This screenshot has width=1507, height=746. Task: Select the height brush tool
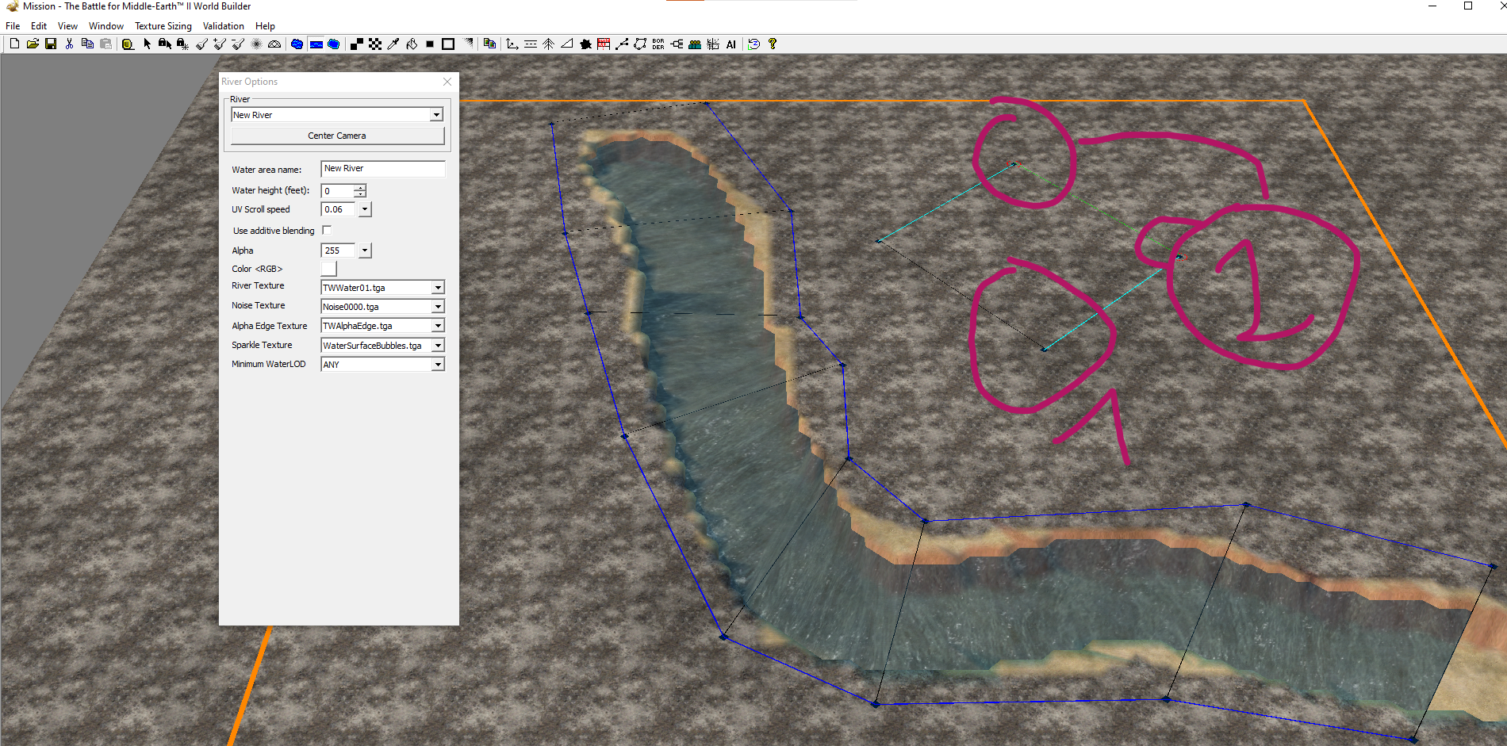click(x=201, y=44)
